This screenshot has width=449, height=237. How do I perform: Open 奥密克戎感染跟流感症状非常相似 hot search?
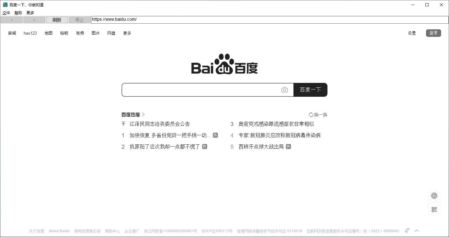(x=276, y=124)
